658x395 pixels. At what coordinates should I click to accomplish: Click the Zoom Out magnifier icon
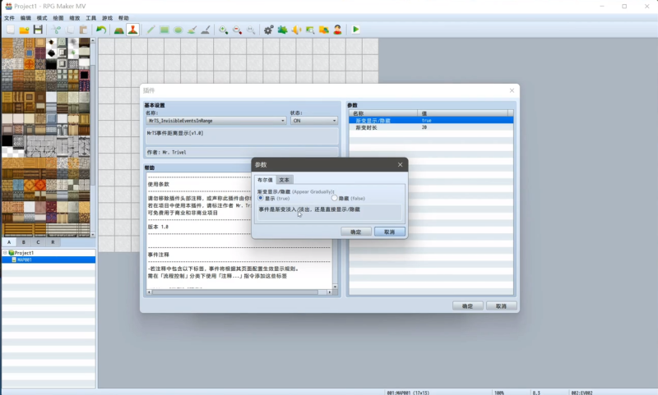pyautogui.click(x=237, y=30)
